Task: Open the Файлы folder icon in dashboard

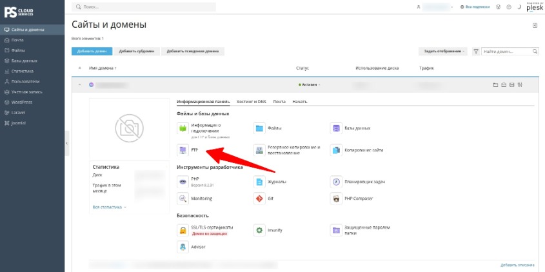Action: 259,128
